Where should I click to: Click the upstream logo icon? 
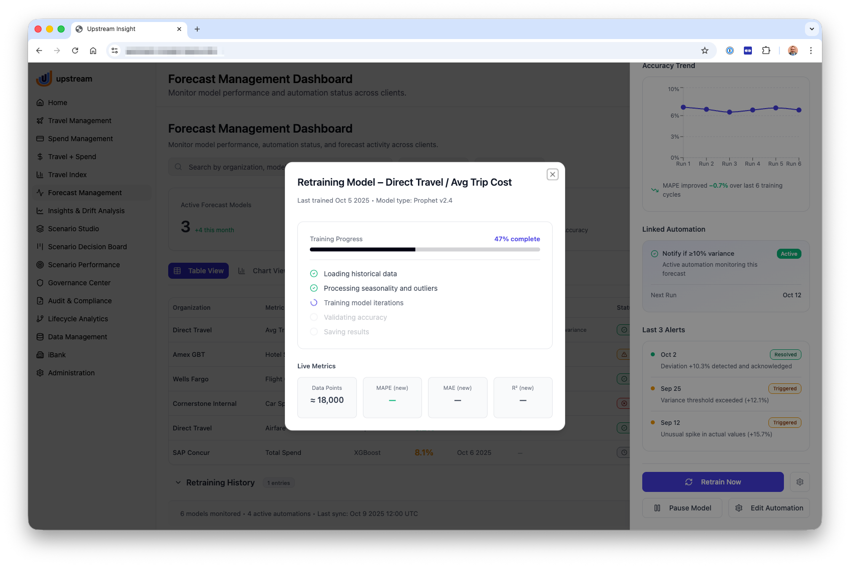click(44, 79)
